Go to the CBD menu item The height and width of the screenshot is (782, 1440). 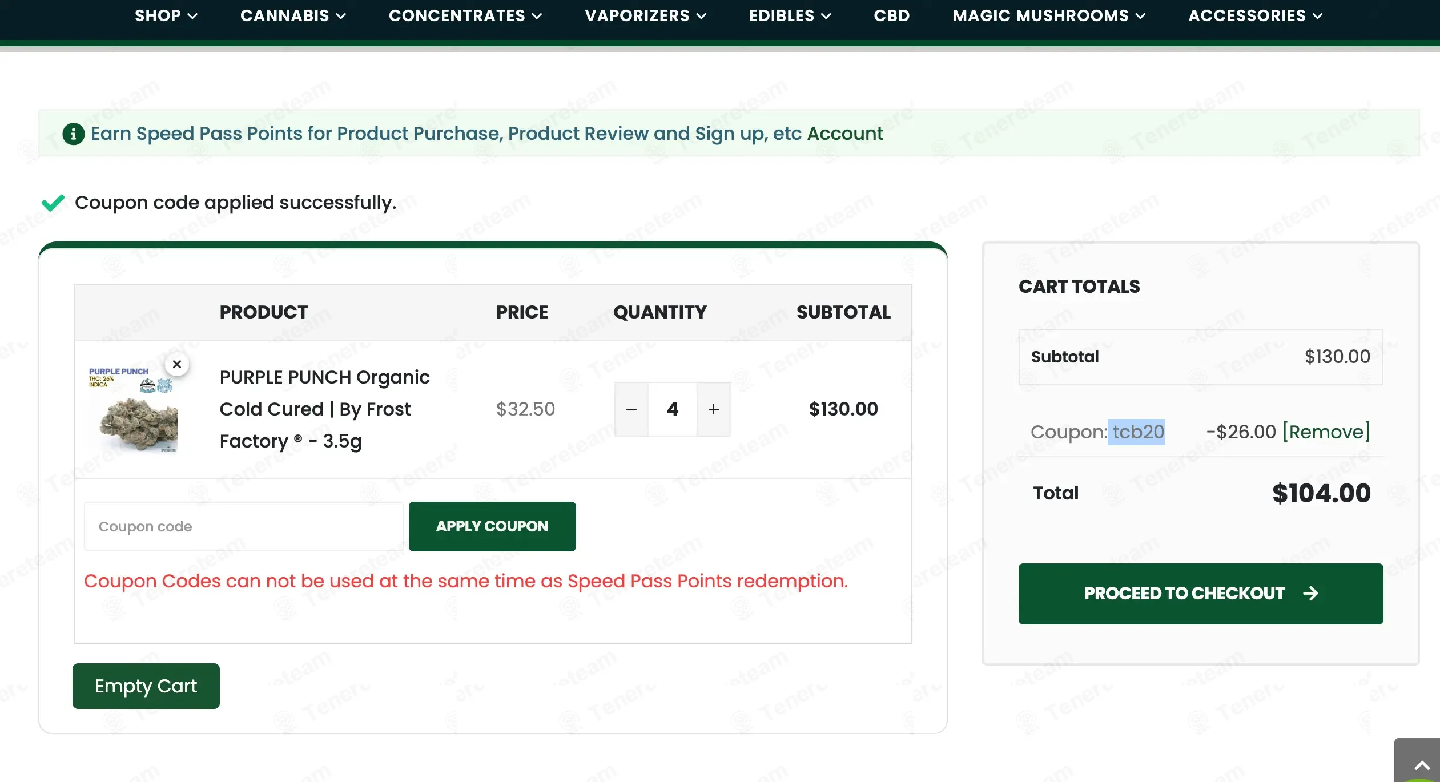coord(891,15)
